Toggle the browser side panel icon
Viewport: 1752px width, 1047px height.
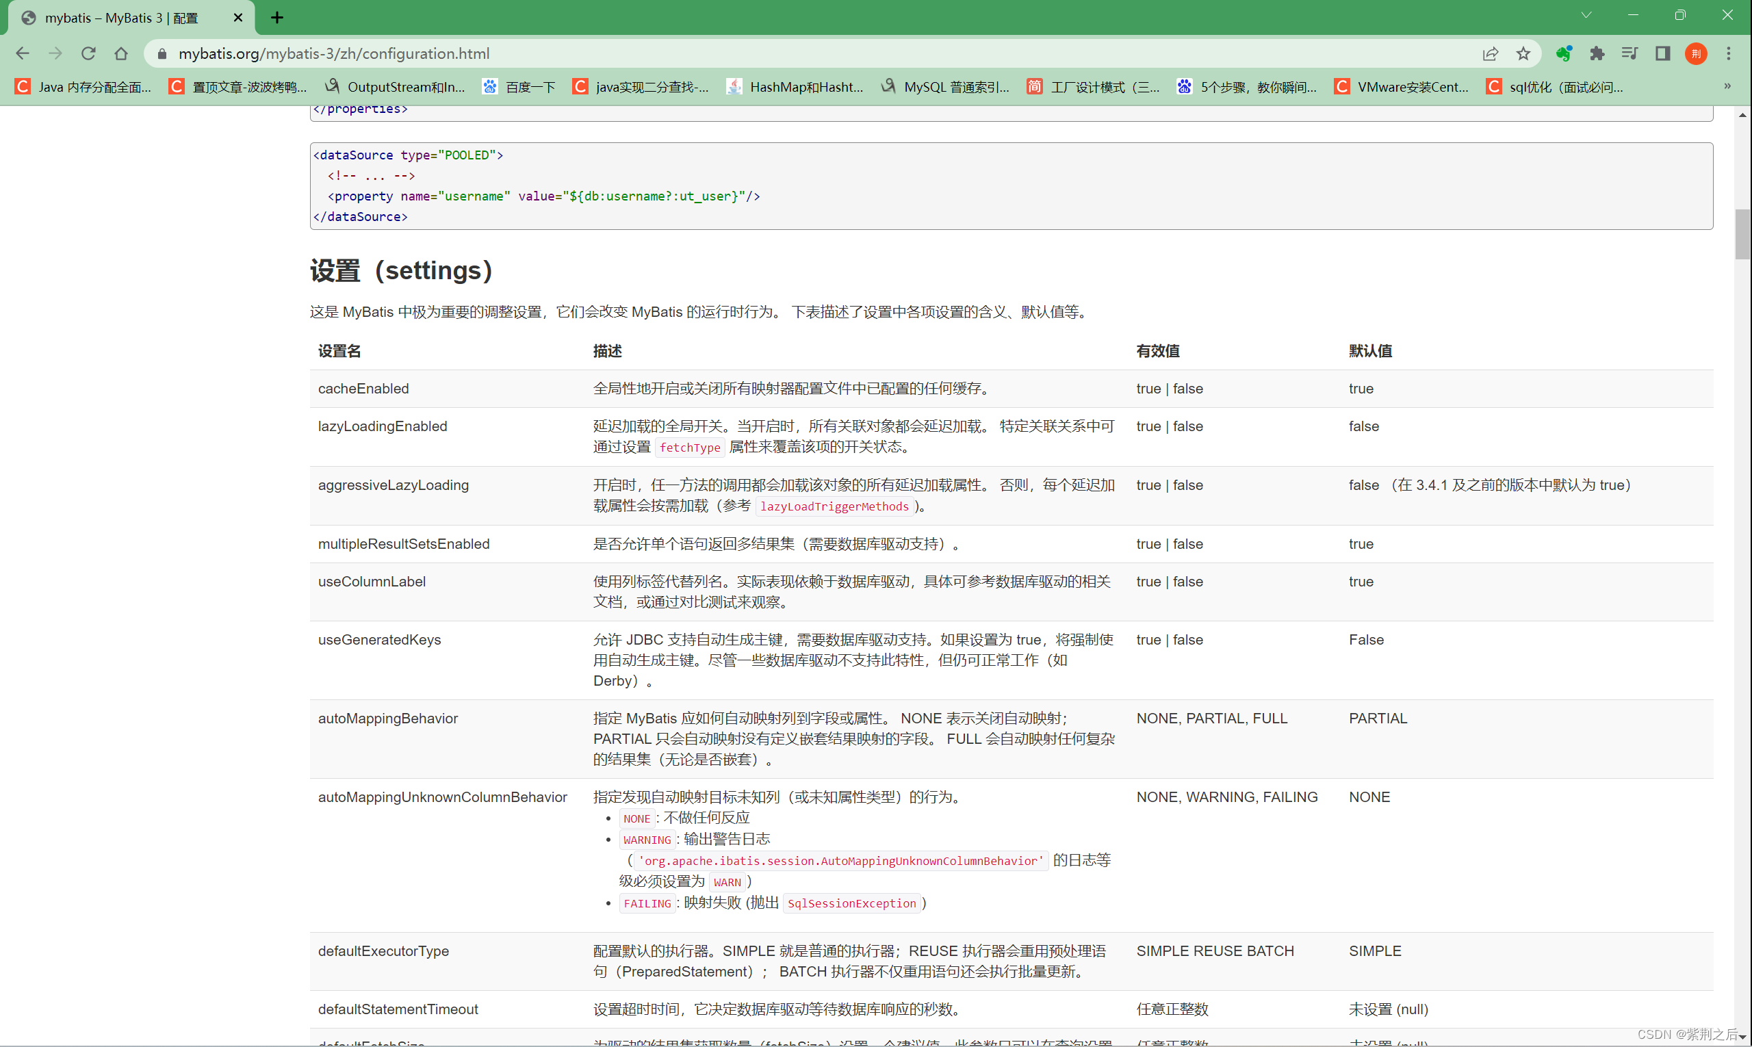click(1663, 53)
